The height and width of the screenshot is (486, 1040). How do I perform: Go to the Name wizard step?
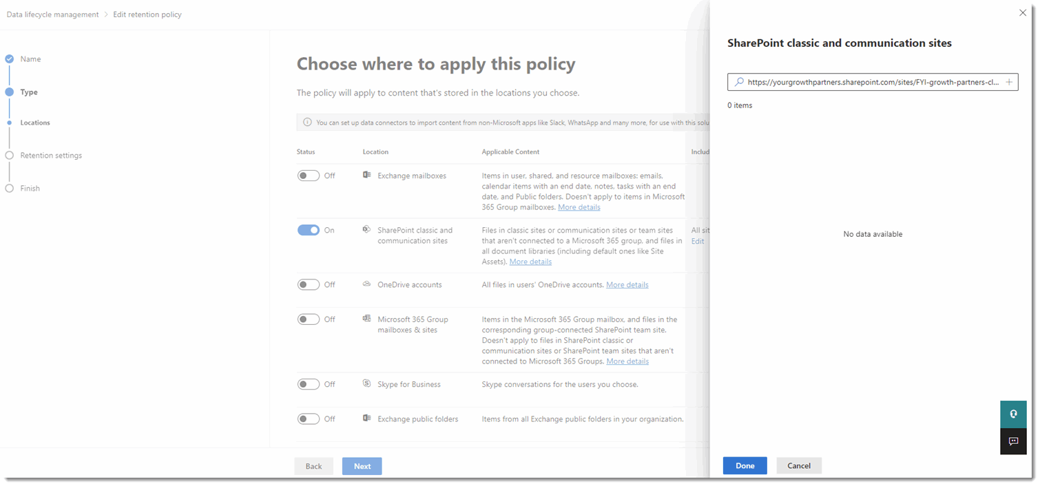pyautogui.click(x=30, y=59)
